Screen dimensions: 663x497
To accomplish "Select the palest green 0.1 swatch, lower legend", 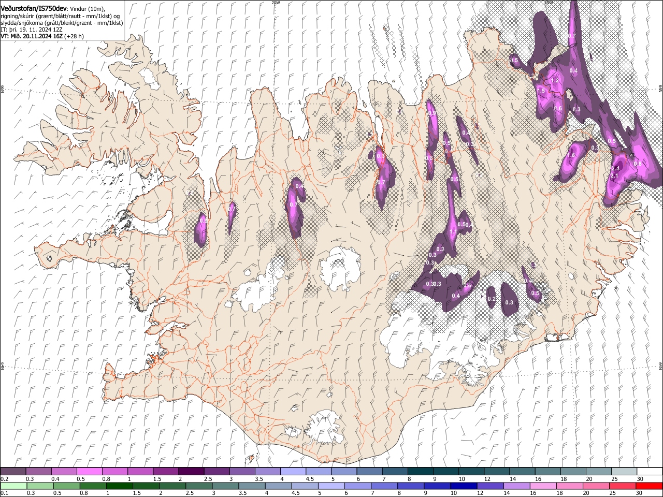I will [x=13, y=486].
